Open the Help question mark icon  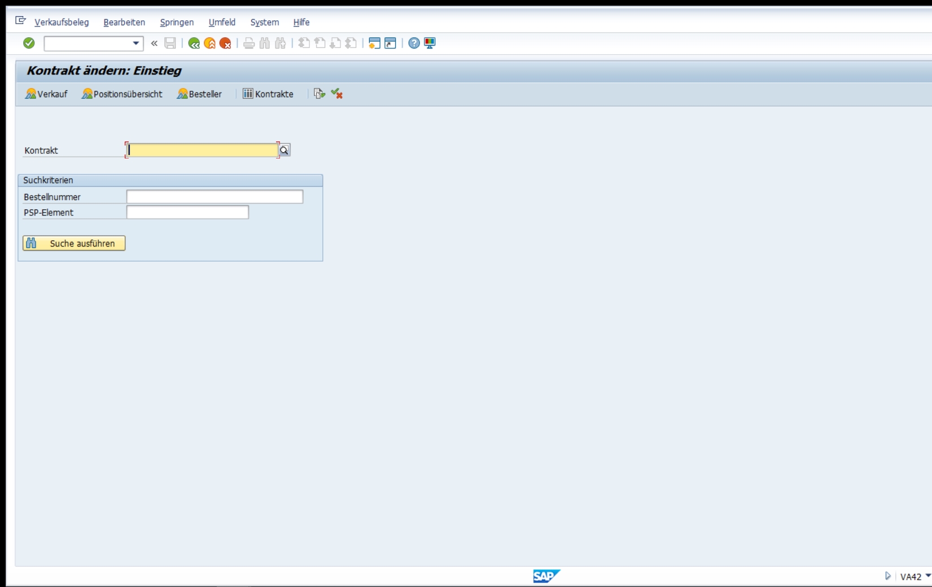click(x=414, y=43)
